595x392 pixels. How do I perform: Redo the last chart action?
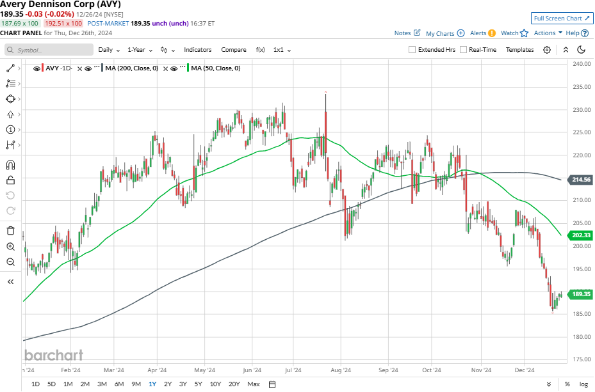[x=11, y=210]
